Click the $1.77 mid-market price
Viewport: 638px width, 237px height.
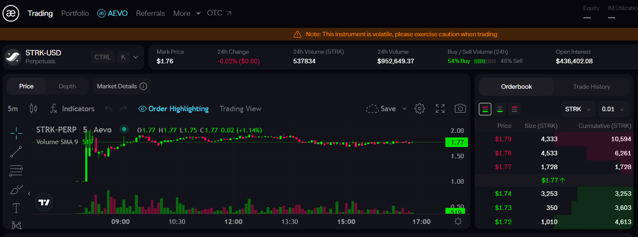coord(553,180)
